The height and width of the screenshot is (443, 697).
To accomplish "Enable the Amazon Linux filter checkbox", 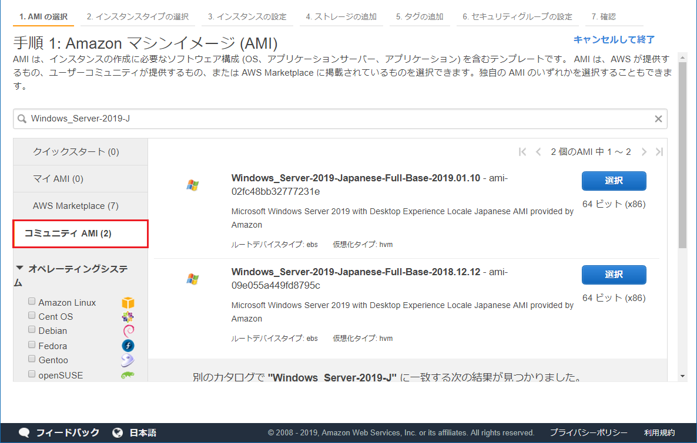I will 32,300.
